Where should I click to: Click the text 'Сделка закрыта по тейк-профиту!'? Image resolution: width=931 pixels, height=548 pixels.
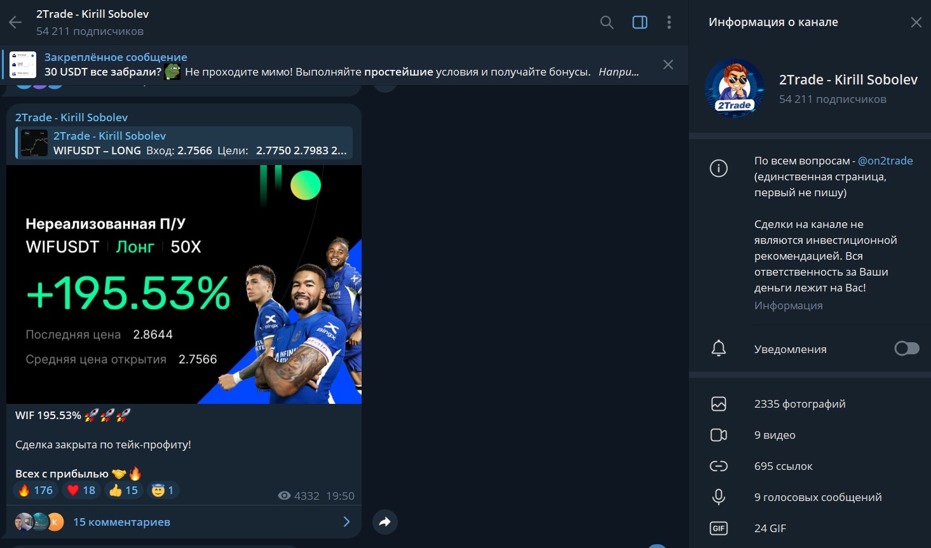coord(103,444)
